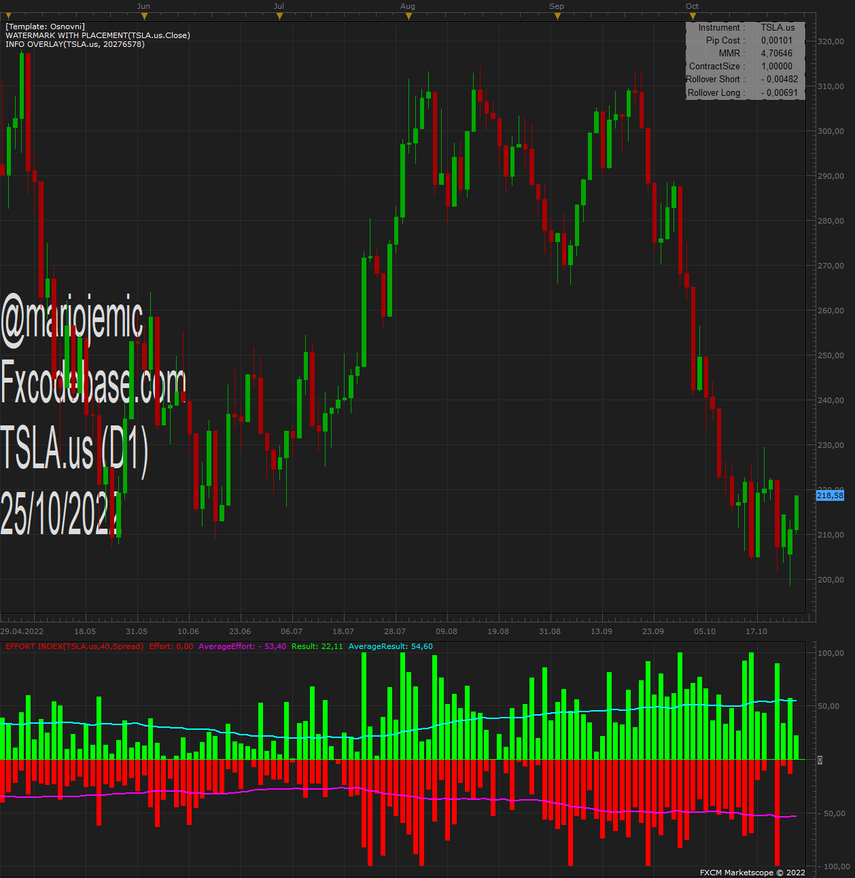Click the Instrument value TSLA.us in overlay
855x878 pixels.
click(778, 27)
